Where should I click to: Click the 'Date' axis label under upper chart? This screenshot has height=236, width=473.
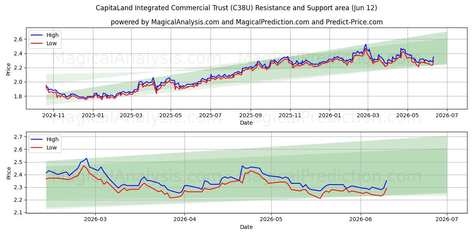[x=246, y=123]
